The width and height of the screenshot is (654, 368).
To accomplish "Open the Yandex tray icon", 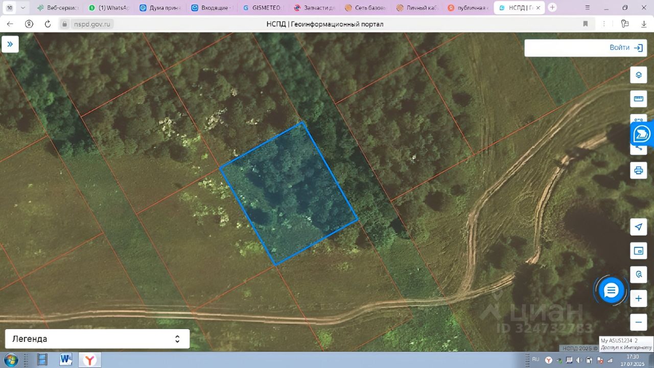I will 549,360.
